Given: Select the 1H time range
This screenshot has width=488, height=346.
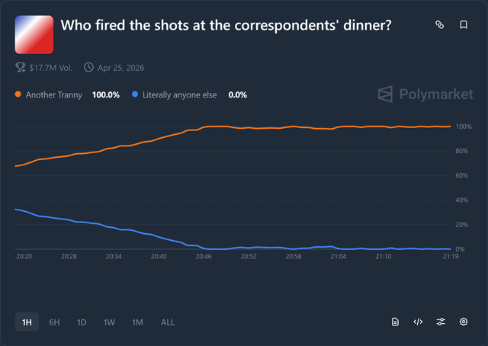Looking at the screenshot, I should point(27,322).
